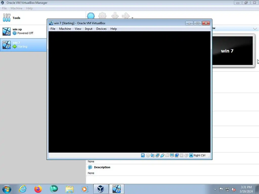Click the New machine toolbar icon
This screenshot has height=194, width=259.
coord(91,16)
